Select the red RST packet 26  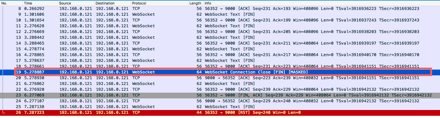(x=220, y=112)
